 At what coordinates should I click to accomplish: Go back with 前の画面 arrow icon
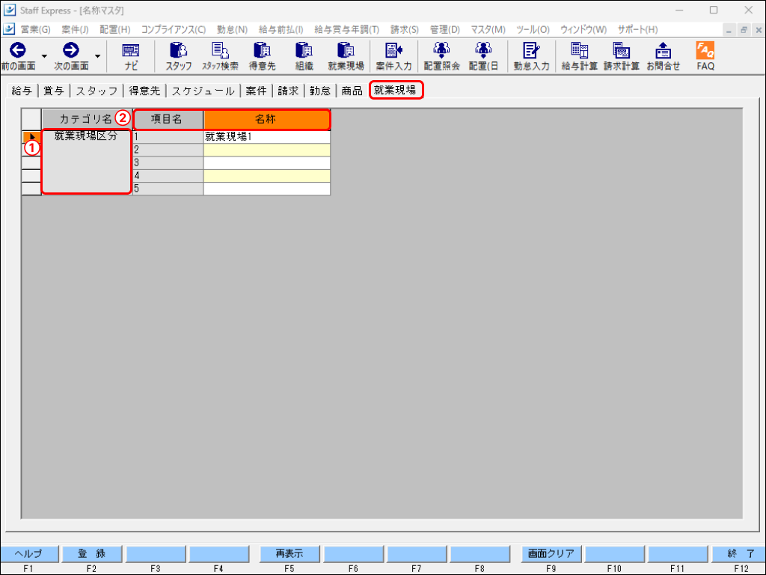tap(18, 50)
